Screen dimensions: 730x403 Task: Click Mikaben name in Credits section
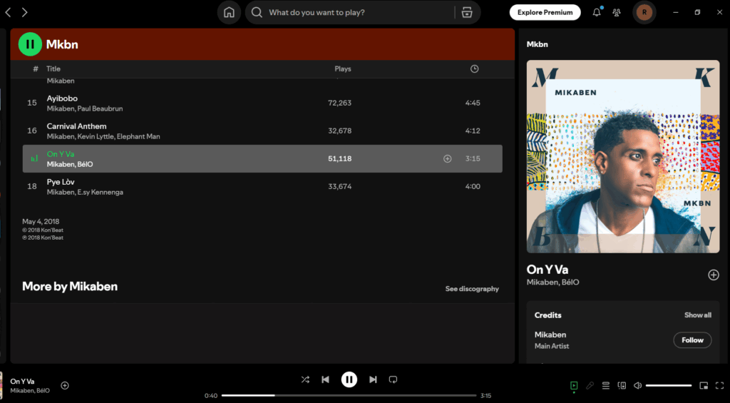click(x=550, y=335)
